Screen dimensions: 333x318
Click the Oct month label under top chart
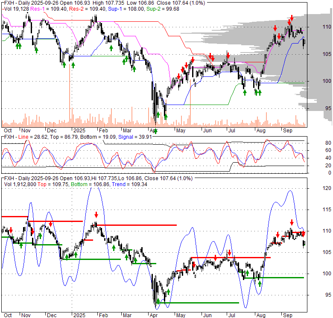point(8,131)
